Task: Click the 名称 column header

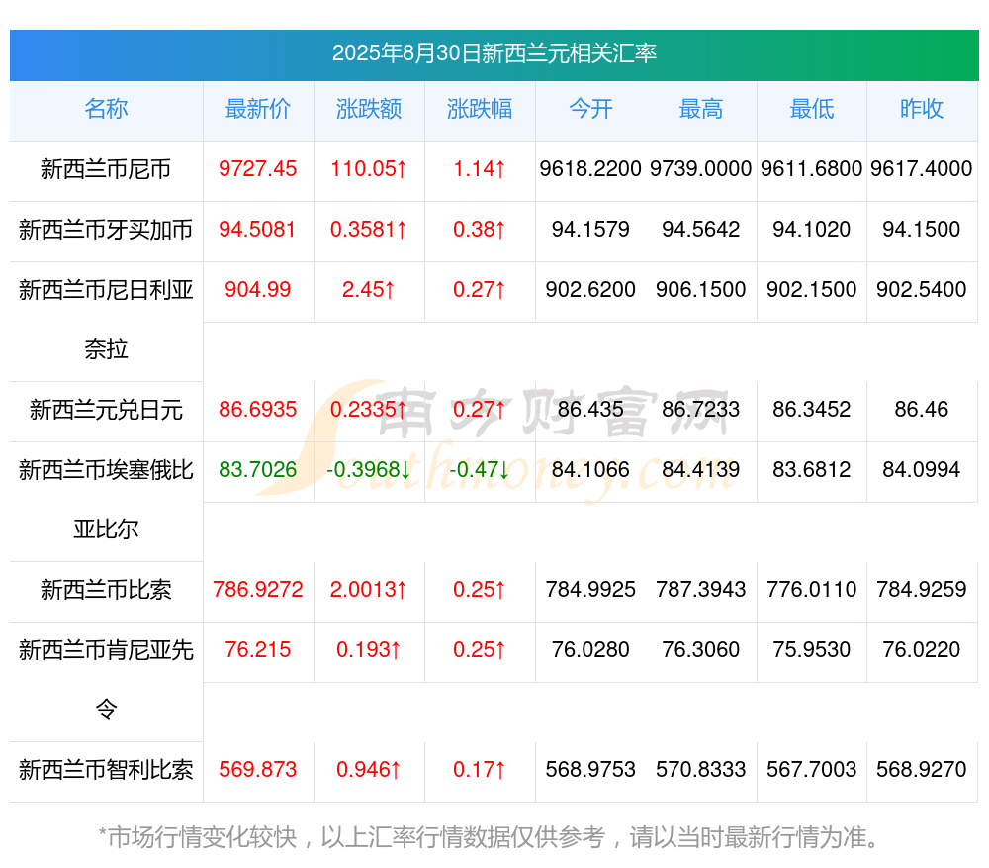Action: (106, 109)
